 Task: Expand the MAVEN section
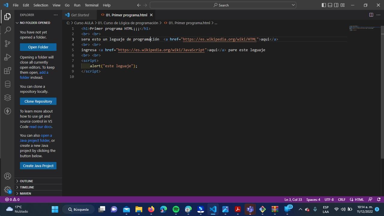coord(38,193)
